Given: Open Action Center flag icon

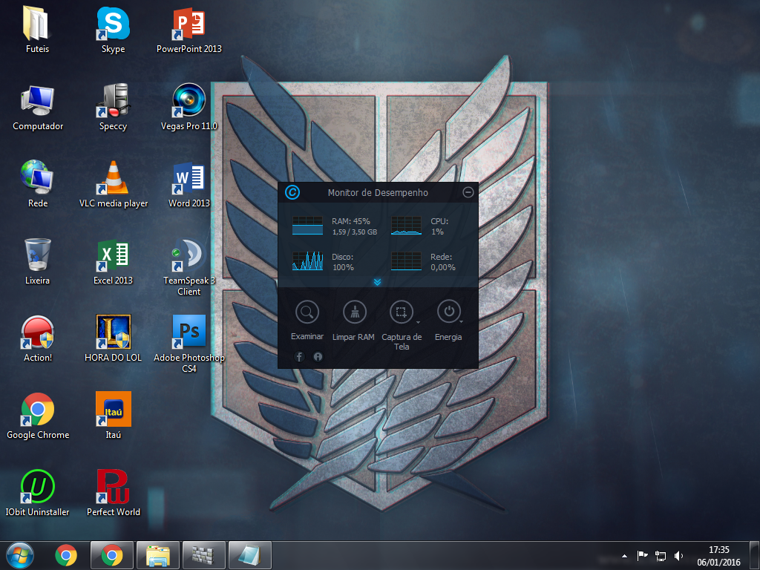Looking at the screenshot, I should coord(642,556).
